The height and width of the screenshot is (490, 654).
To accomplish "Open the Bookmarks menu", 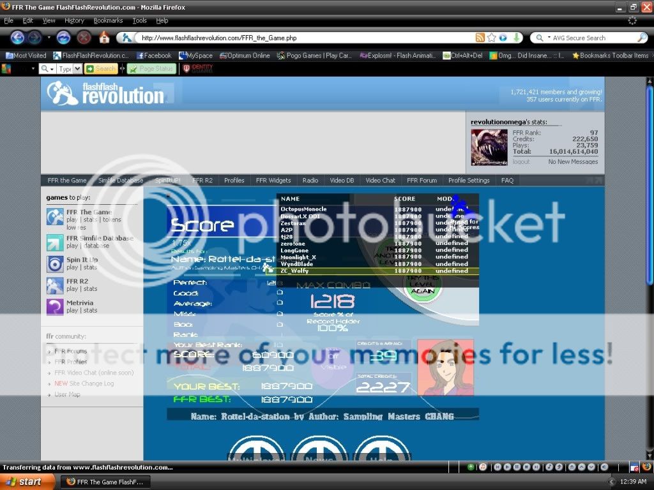I will click(x=108, y=20).
